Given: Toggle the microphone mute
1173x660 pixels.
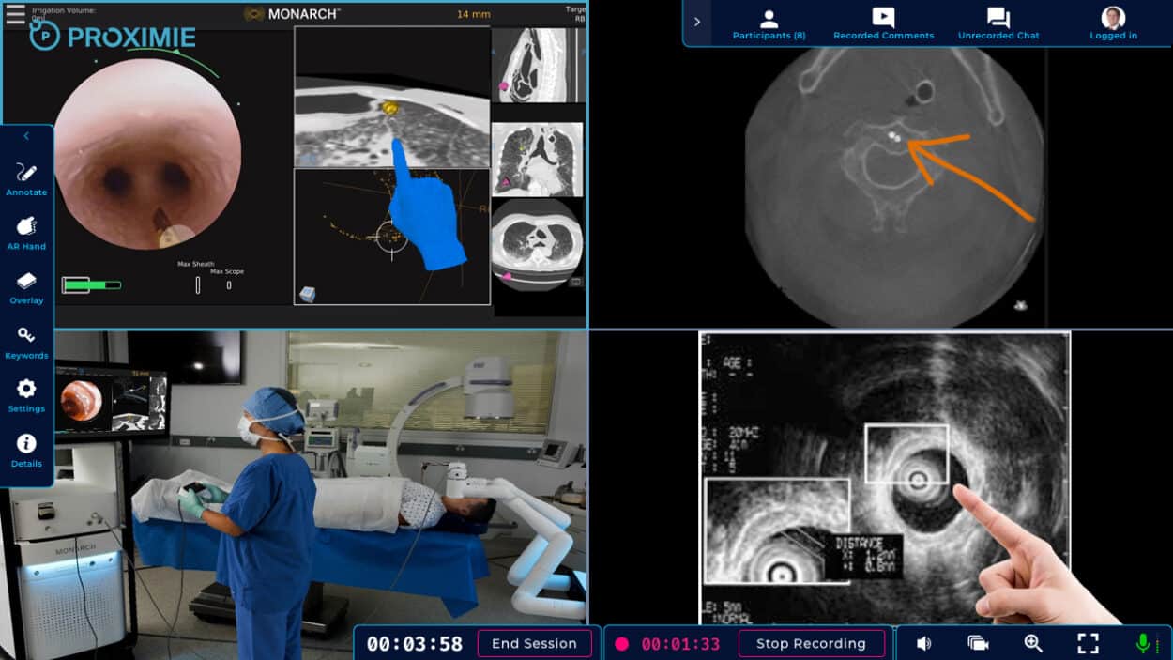Looking at the screenshot, I should pyautogui.click(x=1143, y=643).
